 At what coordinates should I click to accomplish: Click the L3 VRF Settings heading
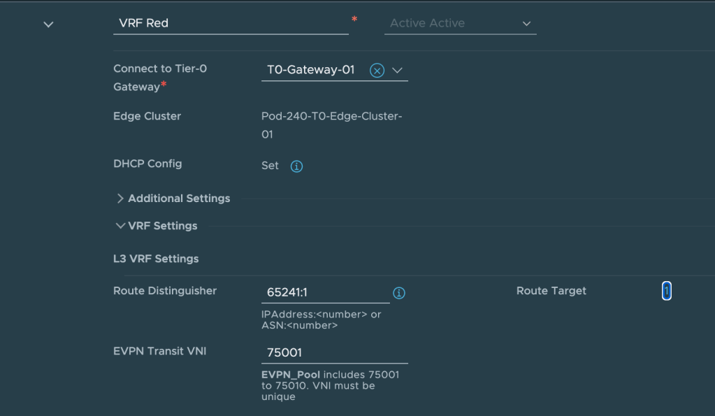(x=156, y=259)
